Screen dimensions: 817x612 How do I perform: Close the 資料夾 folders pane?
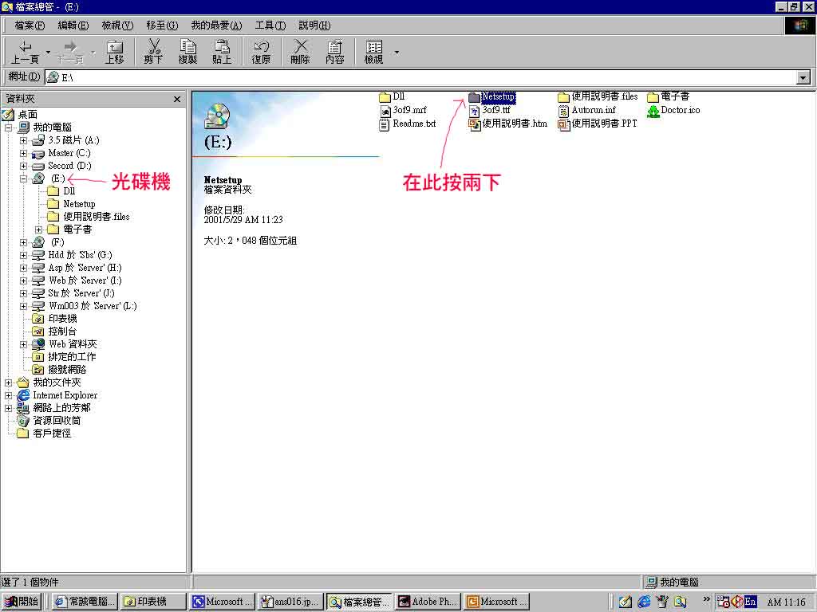(177, 99)
